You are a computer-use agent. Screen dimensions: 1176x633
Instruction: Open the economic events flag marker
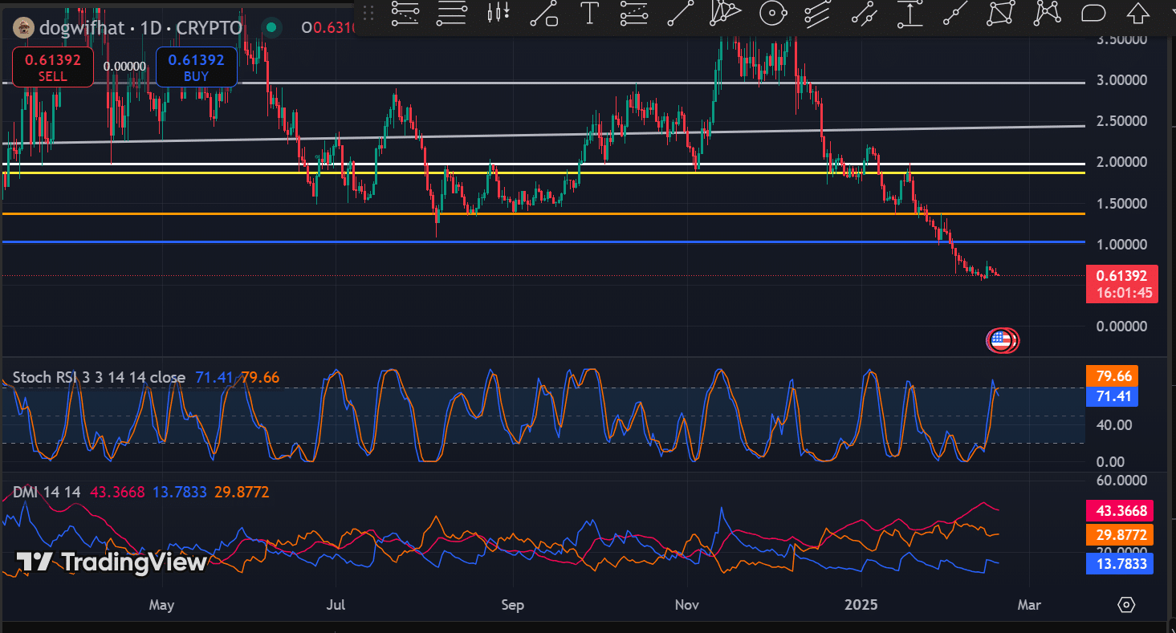(x=1001, y=340)
